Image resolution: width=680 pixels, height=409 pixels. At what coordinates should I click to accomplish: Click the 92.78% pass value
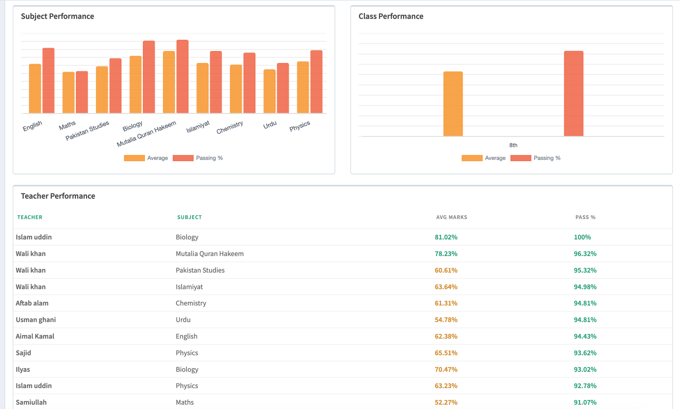coord(585,386)
